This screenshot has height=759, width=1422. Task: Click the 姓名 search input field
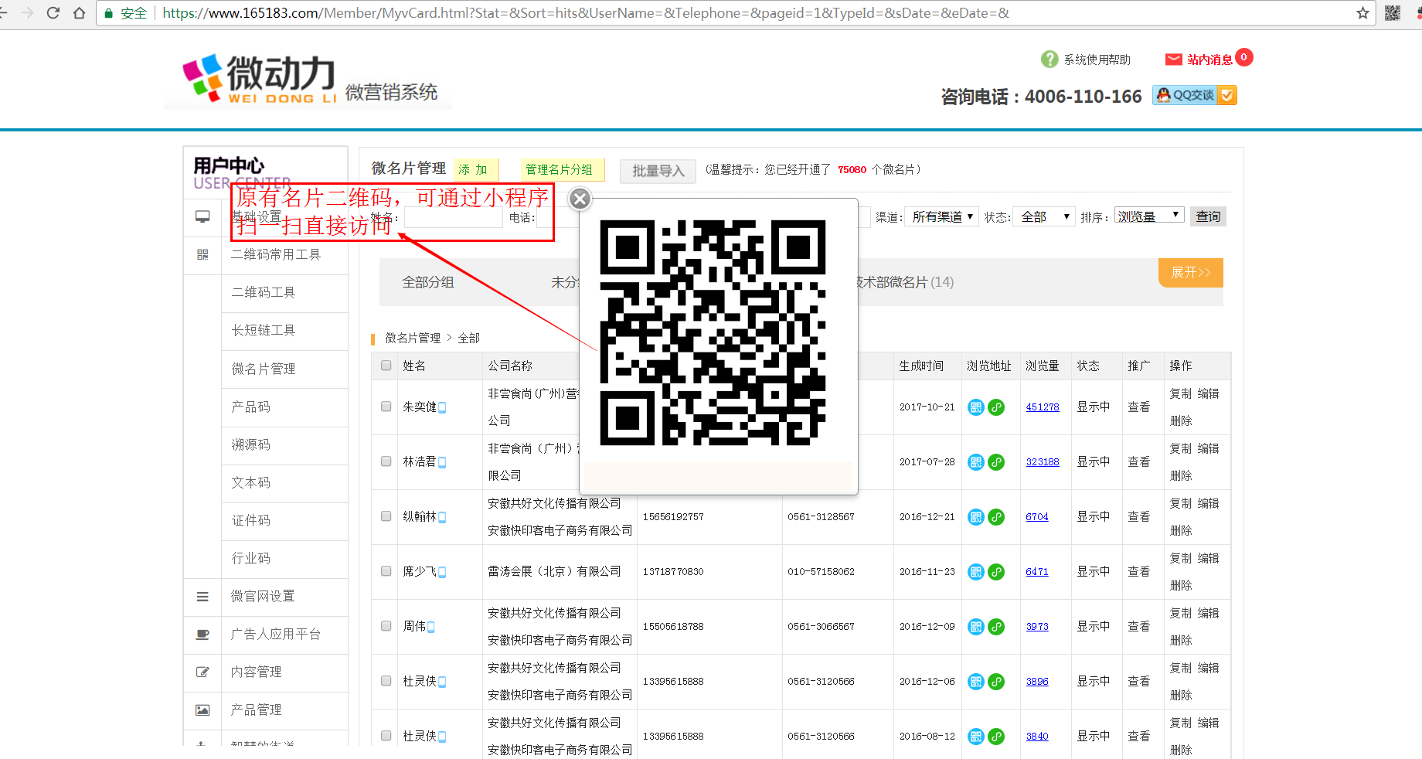tap(453, 218)
